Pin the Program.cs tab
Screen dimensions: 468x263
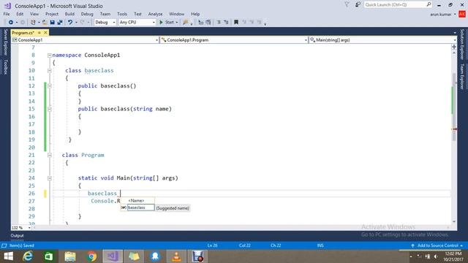(x=39, y=32)
